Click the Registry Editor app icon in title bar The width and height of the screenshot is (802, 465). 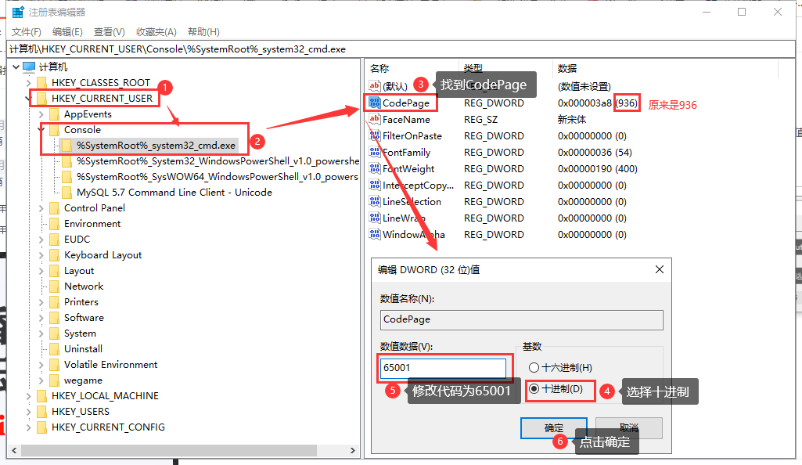(17, 13)
